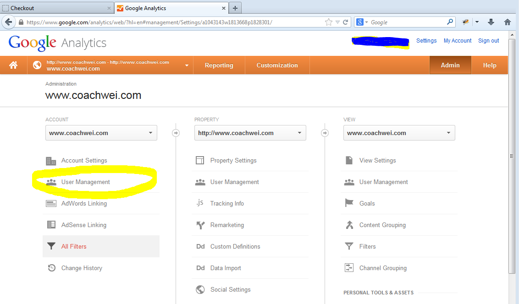Switch to the Reporting tab
The height and width of the screenshot is (304, 519).
tap(219, 65)
